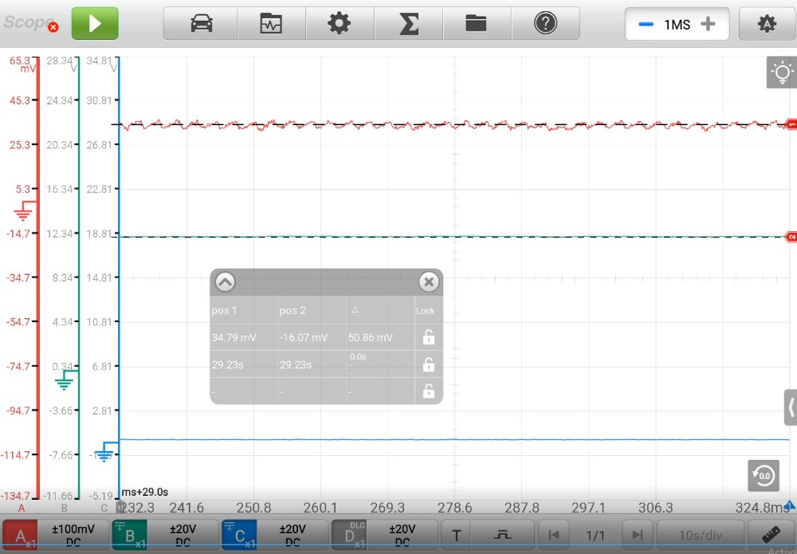Open the Sigma math measurements menu
This screenshot has width=797, height=554.
[408, 24]
